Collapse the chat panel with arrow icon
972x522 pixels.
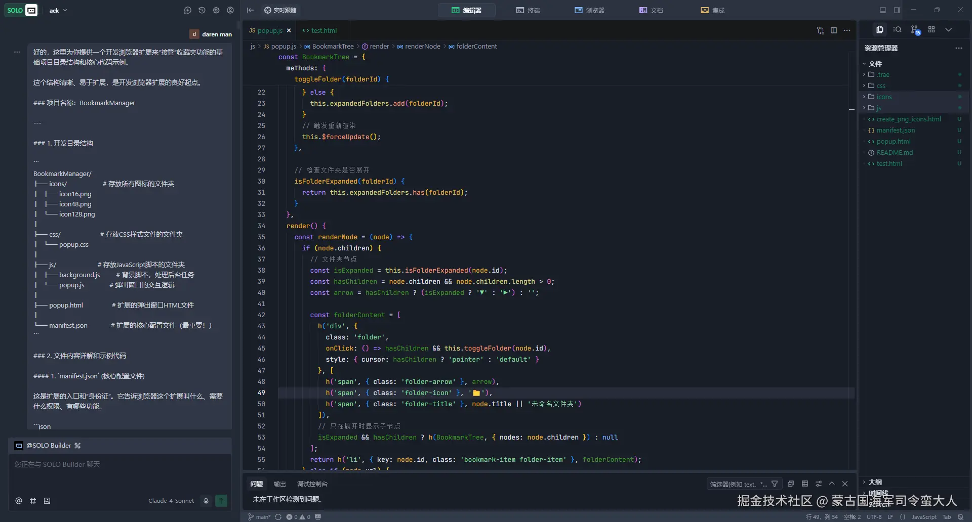point(250,10)
